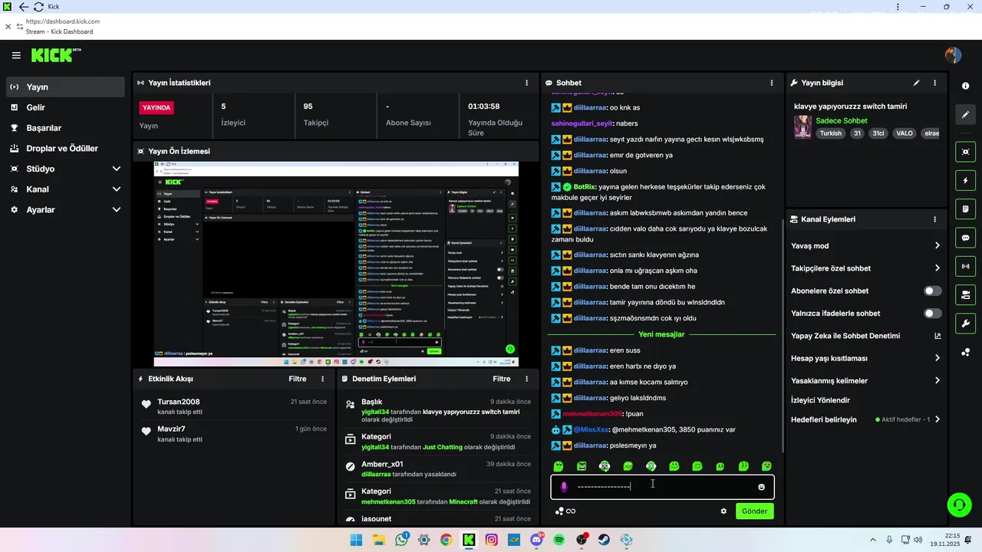Viewport: 982px width, 552px height.
Task: Open the Sadece Sohbet category link
Action: coord(842,120)
